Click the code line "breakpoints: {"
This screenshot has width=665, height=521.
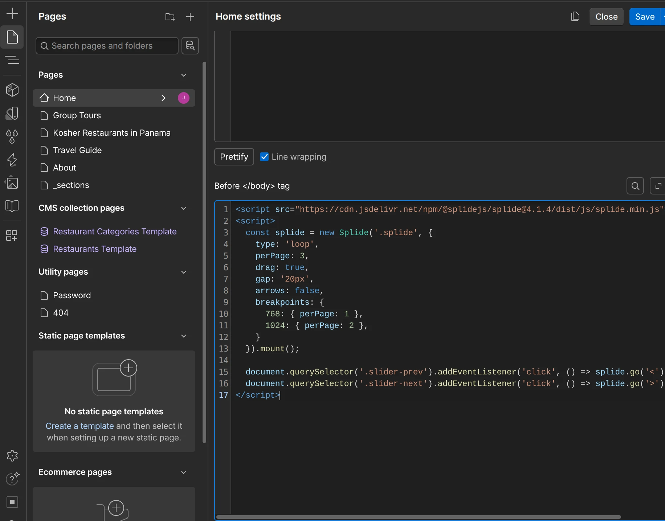[290, 302]
